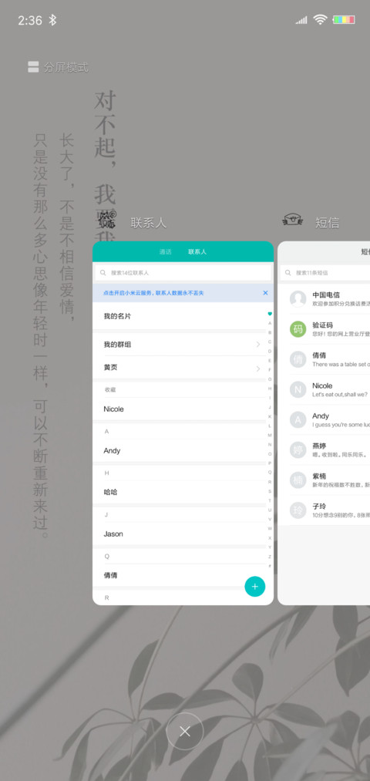Tap the add contact plus button
Screen dimensions: 370x781
coord(255,586)
